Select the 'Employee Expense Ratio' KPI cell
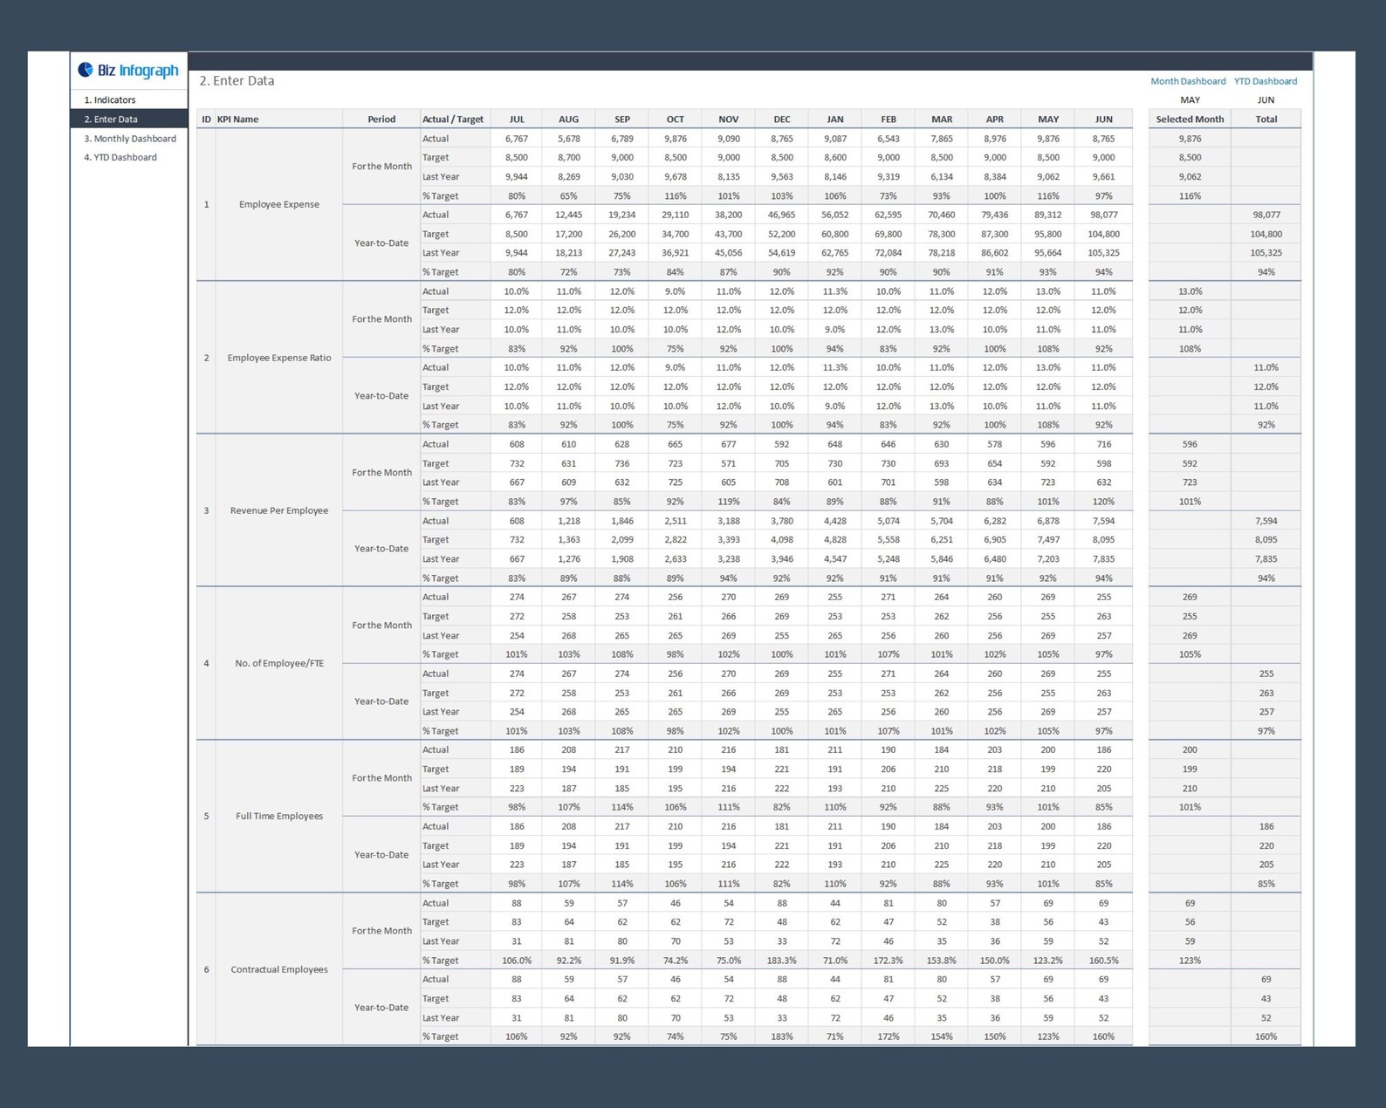This screenshot has height=1108, width=1386. (278, 358)
